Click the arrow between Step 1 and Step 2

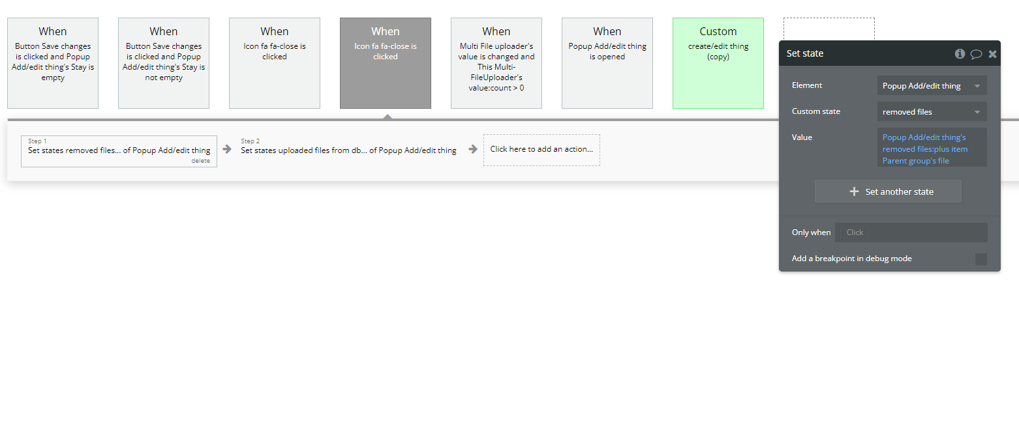point(227,149)
